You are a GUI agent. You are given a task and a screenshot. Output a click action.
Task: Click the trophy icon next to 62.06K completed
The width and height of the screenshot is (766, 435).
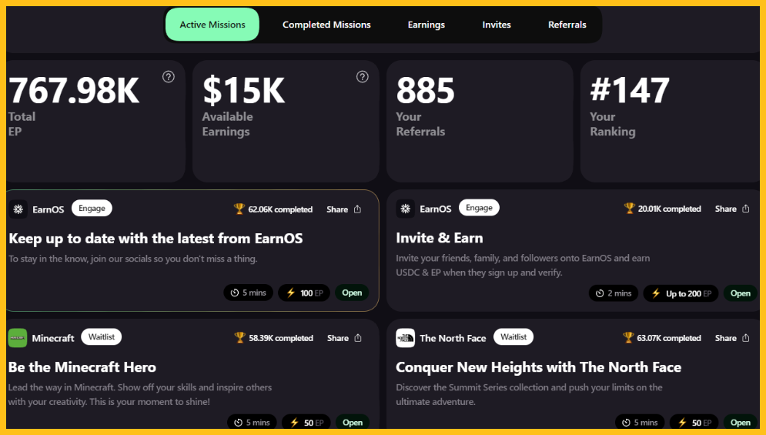click(239, 209)
